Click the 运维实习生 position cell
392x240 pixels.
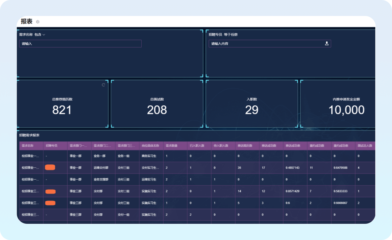[x=149, y=179]
